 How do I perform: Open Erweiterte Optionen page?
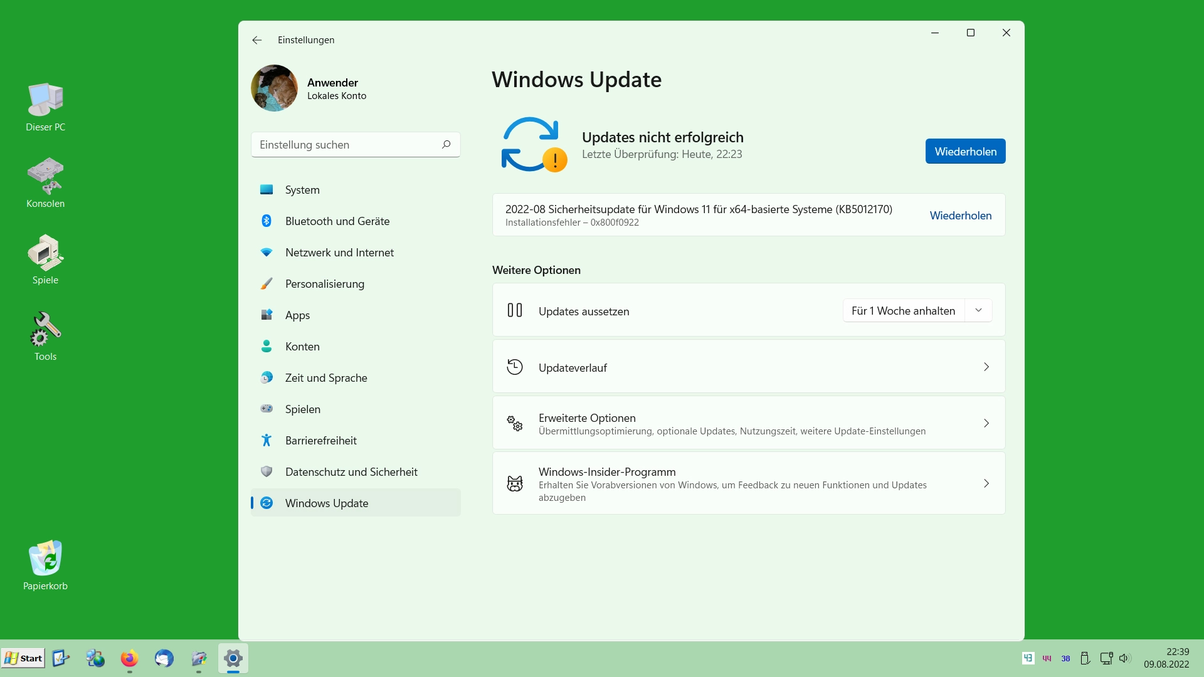pos(749,423)
